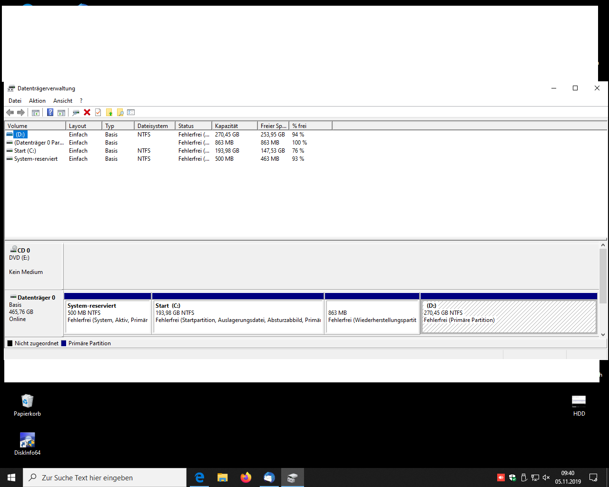Click the safely remove USB tray icon
609x487 pixels.
tap(524, 477)
